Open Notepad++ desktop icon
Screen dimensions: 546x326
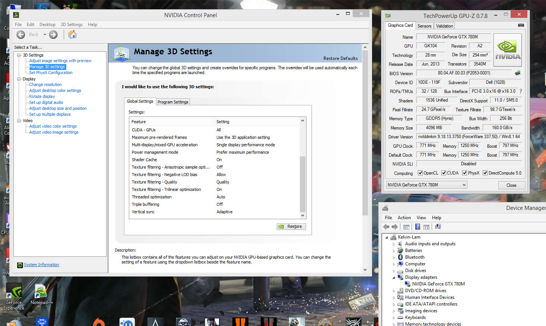[x=41, y=294]
